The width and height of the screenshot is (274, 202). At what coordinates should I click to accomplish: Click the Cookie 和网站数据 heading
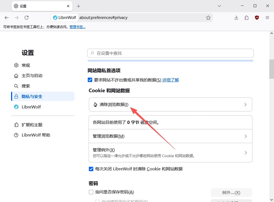109,91
